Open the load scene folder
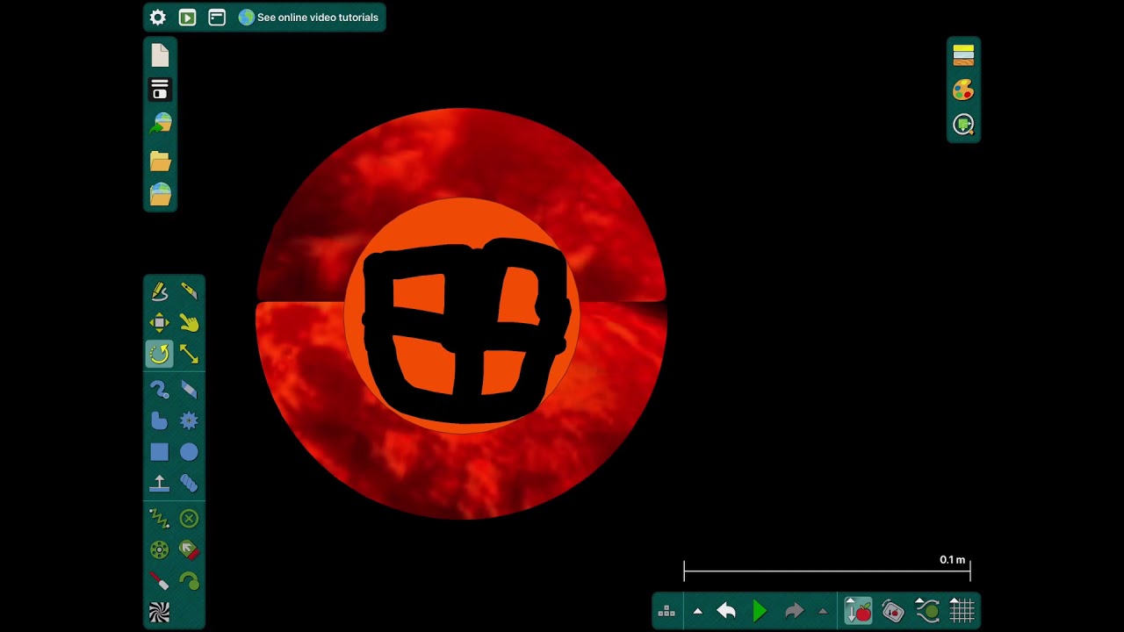 (160, 161)
